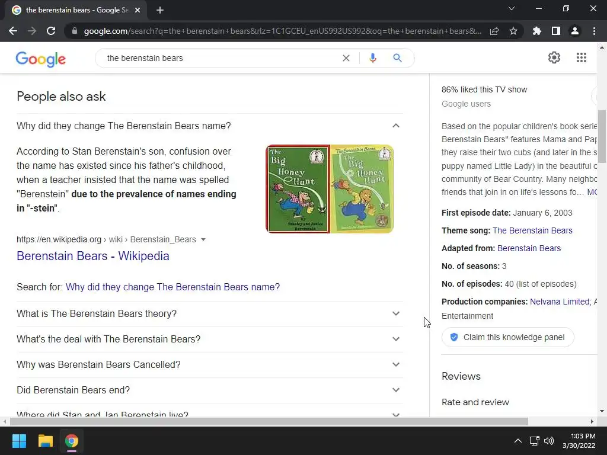Clear the search box with X
This screenshot has height=455, width=607.
point(346,58)
